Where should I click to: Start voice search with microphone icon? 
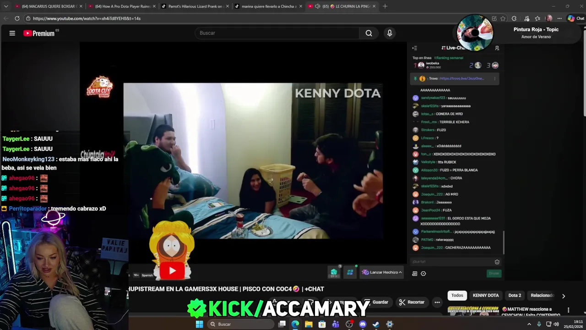coord(390,33)
